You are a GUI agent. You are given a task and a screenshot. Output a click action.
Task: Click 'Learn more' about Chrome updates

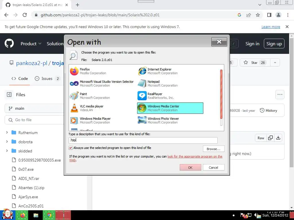(x=271, y=27)
